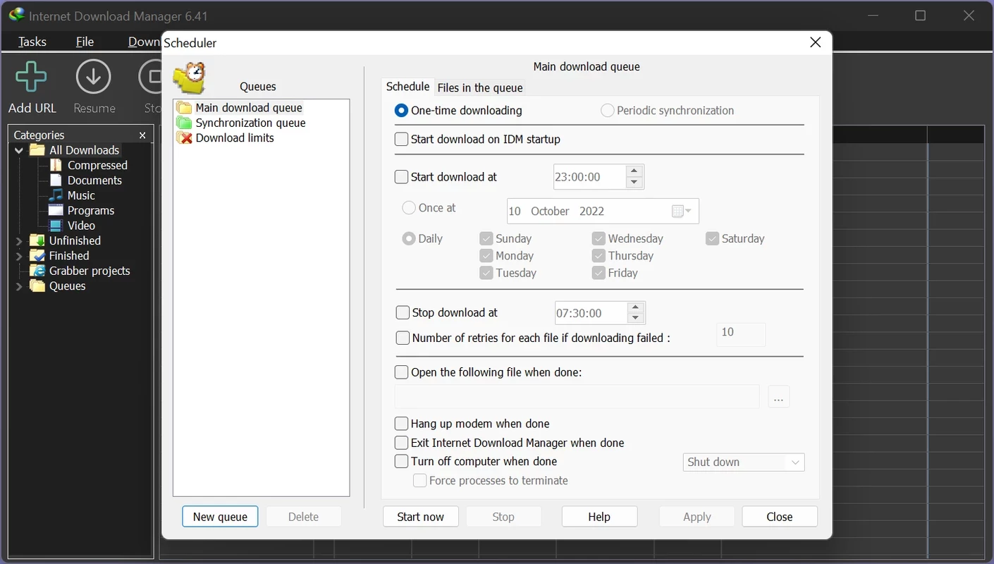Select the Main download queue folder icon

185,108
